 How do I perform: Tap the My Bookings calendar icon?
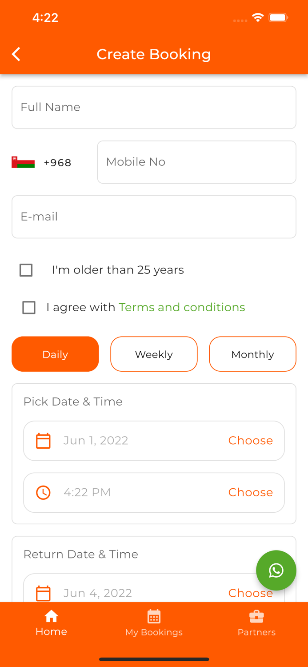(x=154, y=617)
